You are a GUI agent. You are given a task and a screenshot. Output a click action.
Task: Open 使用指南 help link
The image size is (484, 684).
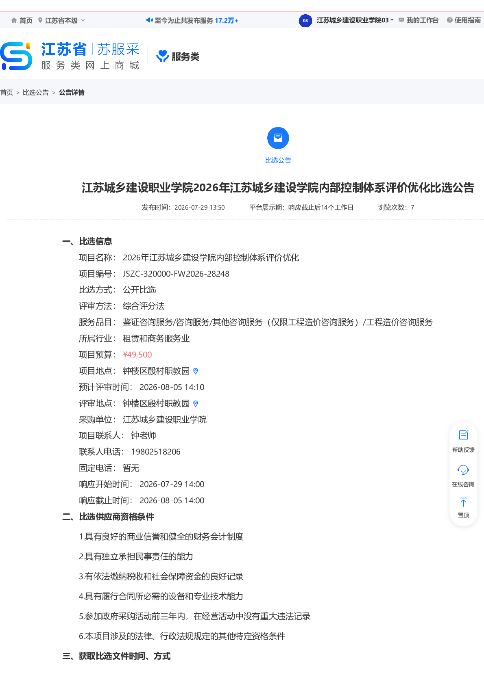point(467,20)
